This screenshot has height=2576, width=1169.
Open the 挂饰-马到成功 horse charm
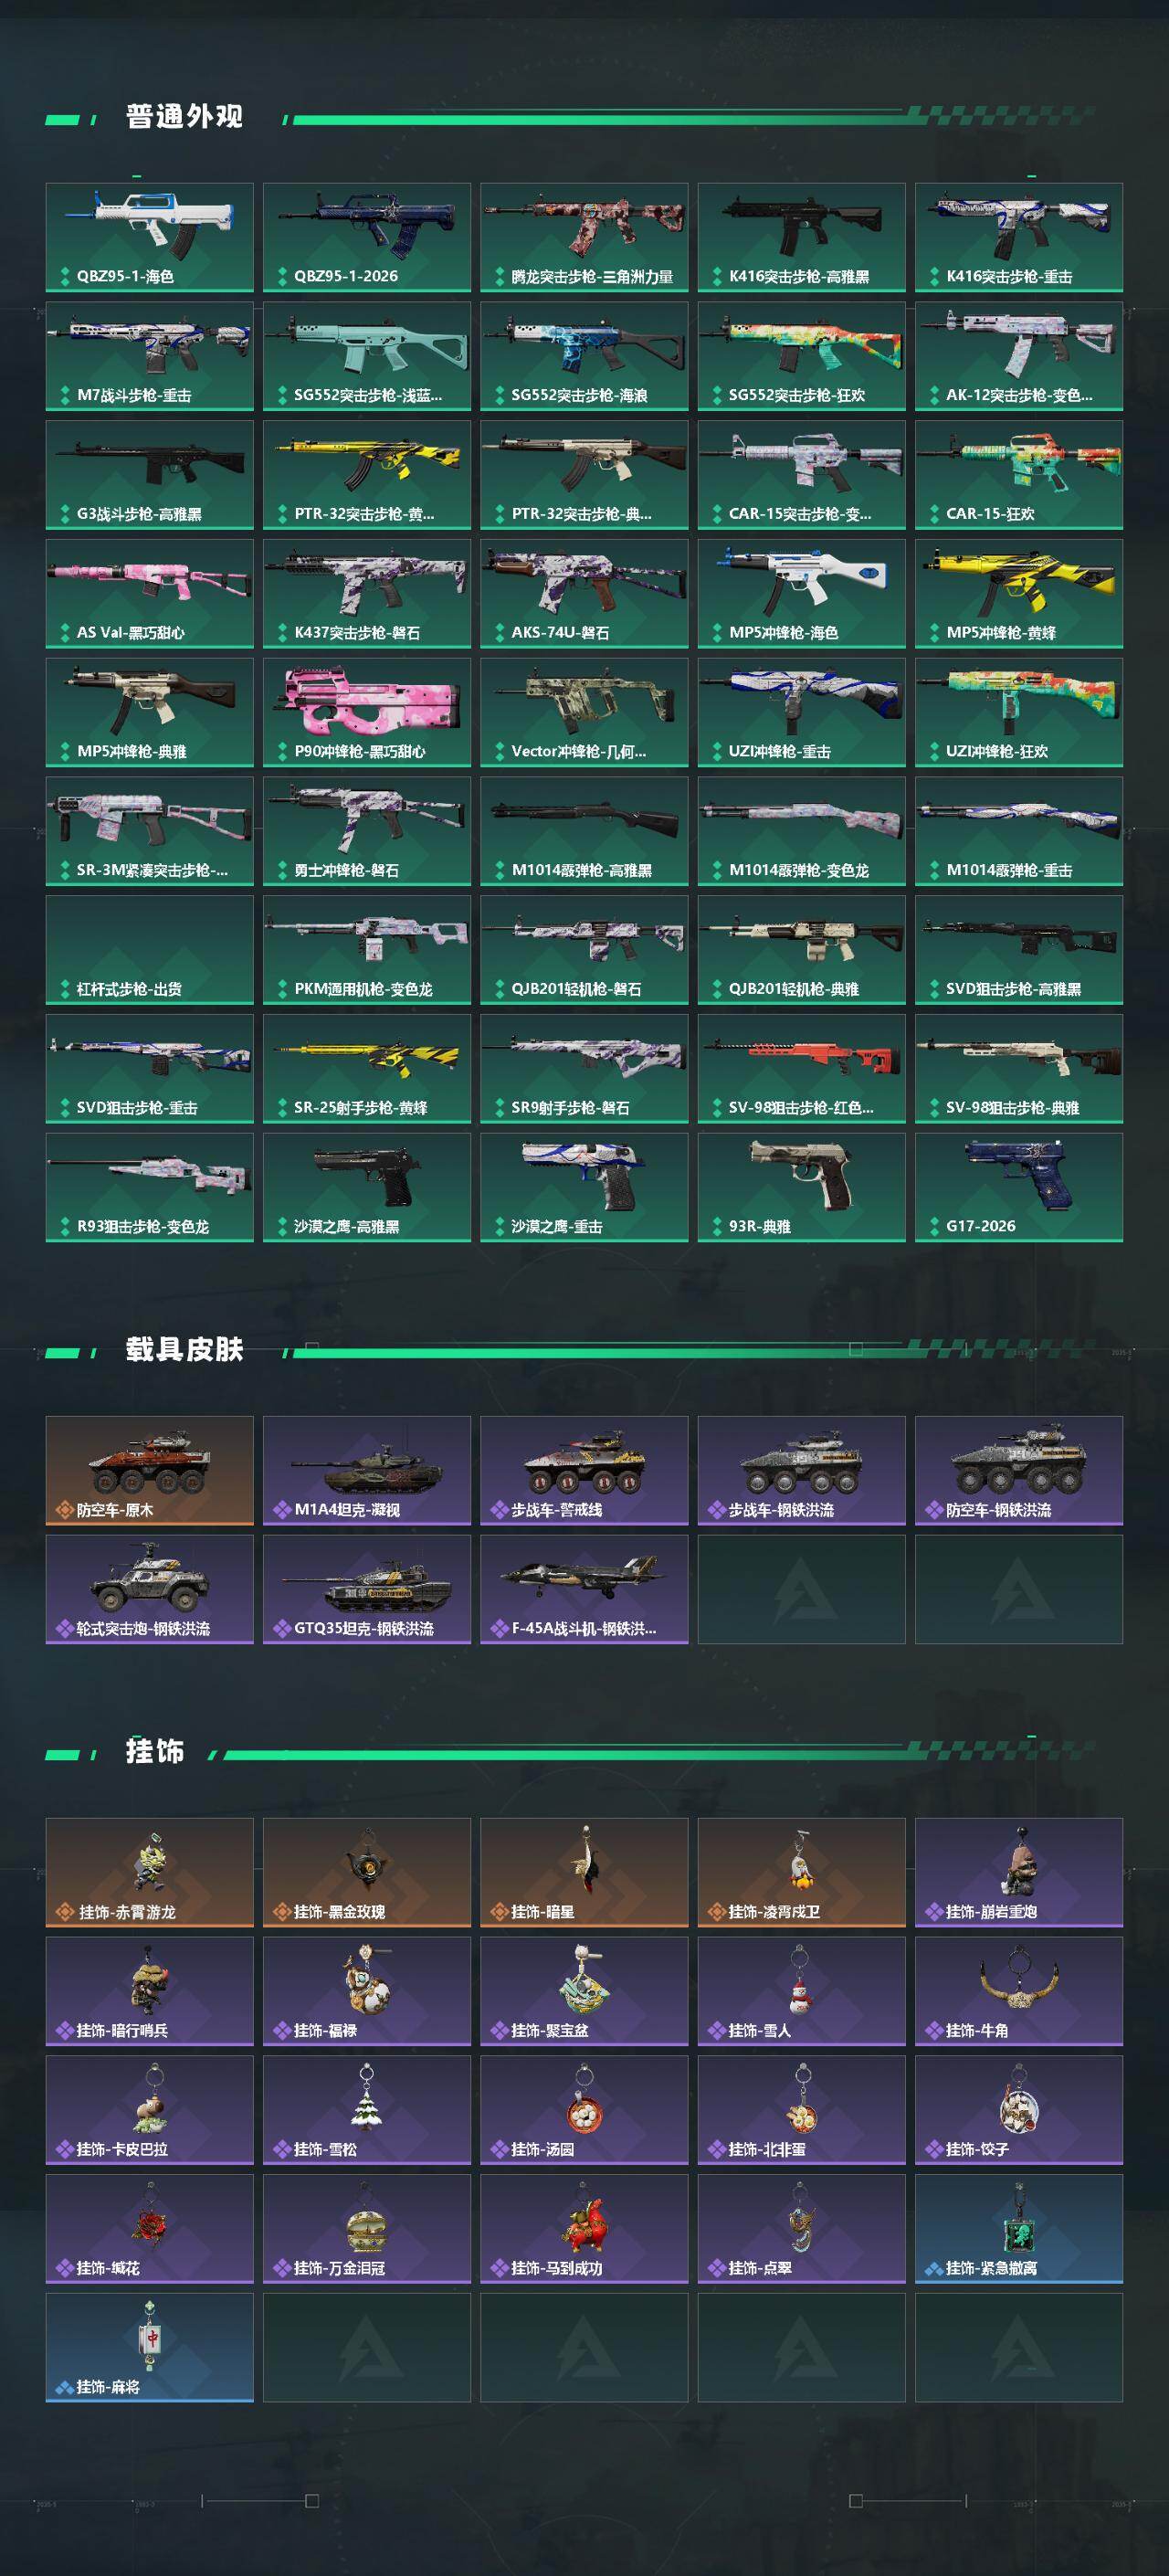(x=584, y=2229)
